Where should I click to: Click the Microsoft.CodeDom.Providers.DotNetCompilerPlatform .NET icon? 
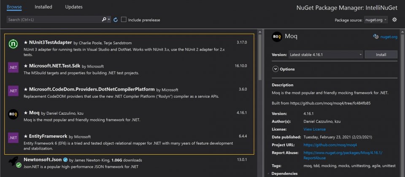point(13,91)
